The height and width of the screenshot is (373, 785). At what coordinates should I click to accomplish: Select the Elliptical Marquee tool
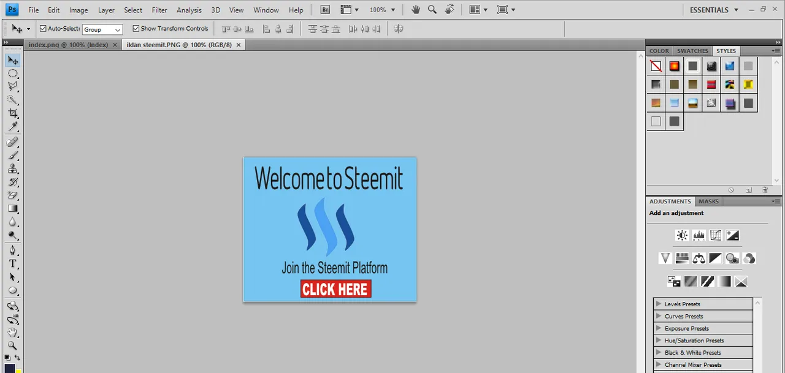tap(12, 73)
